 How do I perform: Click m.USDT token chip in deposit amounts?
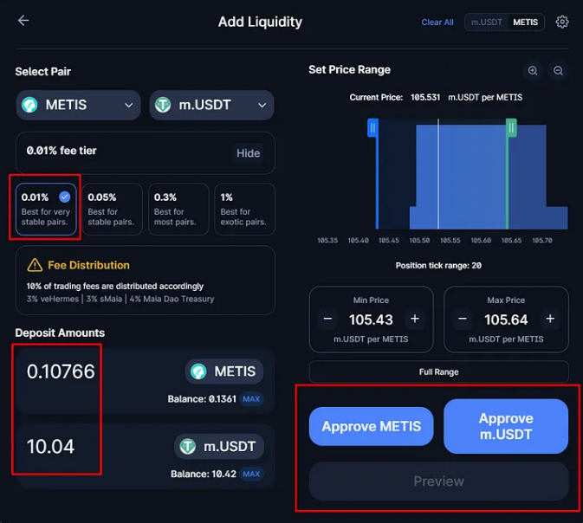point(219,447)
